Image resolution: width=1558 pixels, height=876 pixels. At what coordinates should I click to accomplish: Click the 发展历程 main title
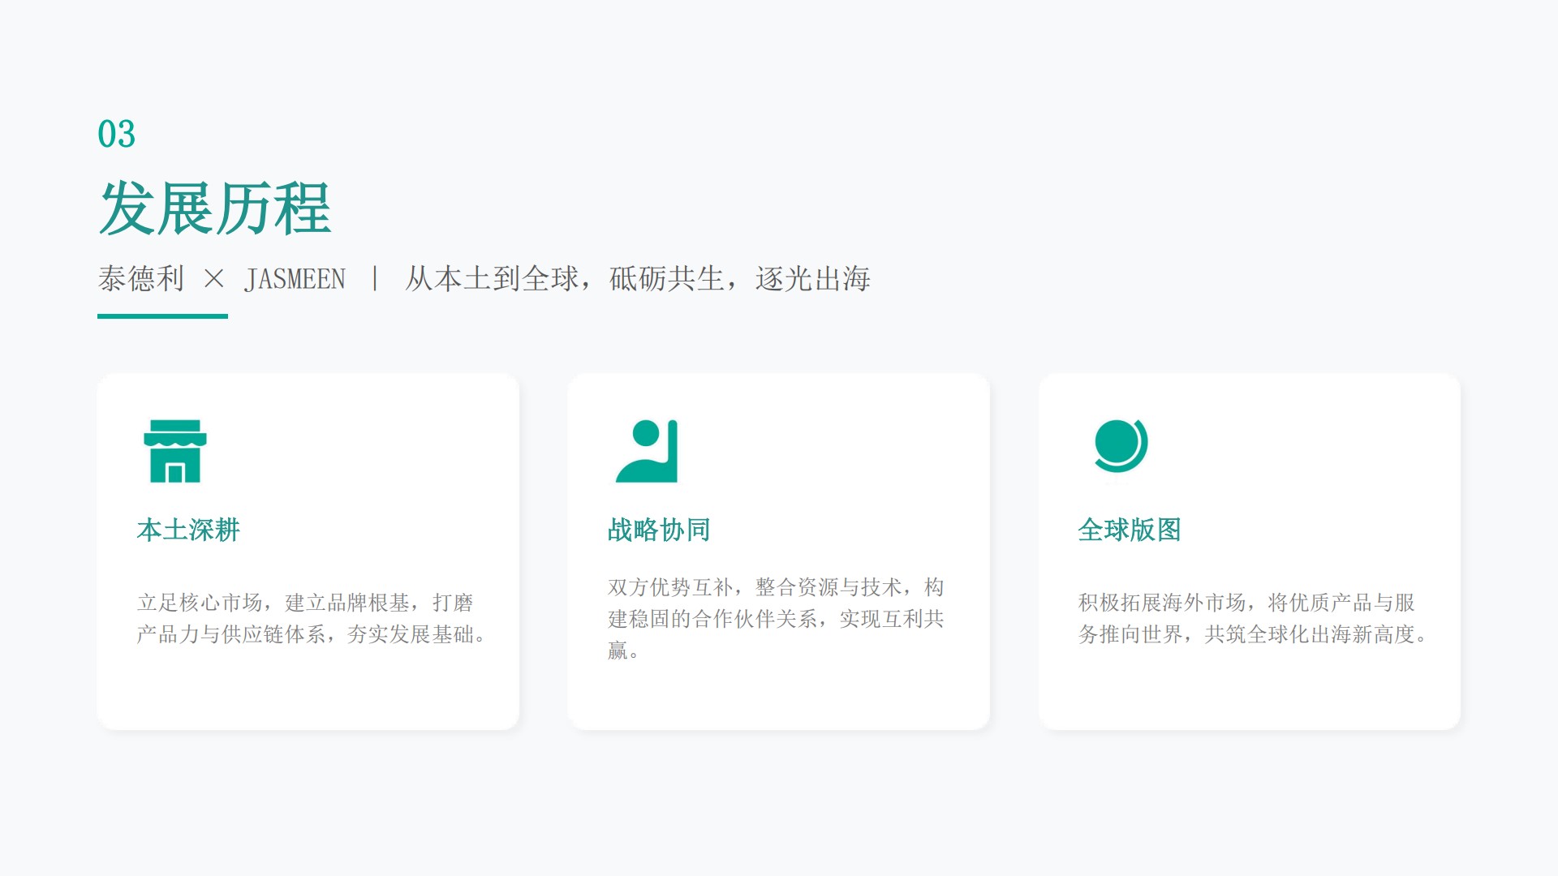(215, 208)
